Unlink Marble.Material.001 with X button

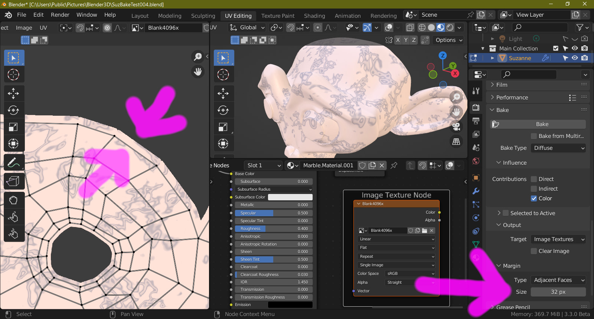click(382, 165)
